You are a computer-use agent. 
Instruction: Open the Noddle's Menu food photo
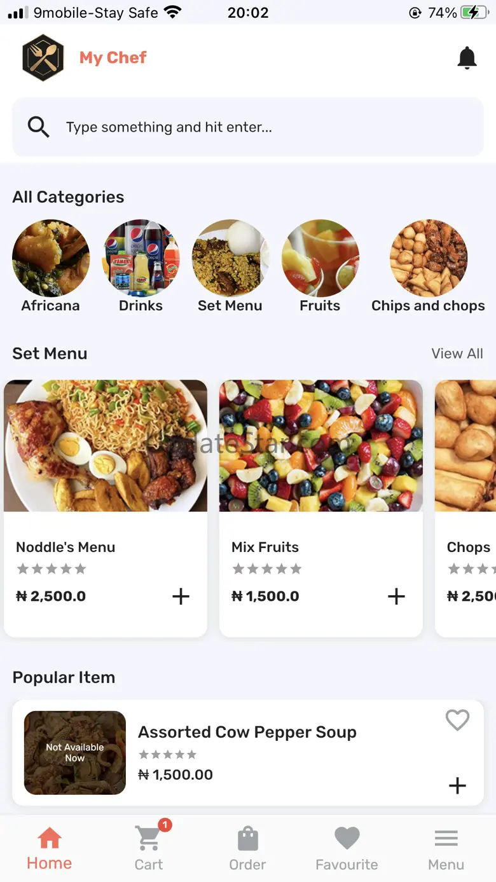point(106,446)
